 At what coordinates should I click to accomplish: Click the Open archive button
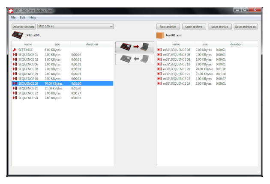pyautogui.click(x=194, y=27)
